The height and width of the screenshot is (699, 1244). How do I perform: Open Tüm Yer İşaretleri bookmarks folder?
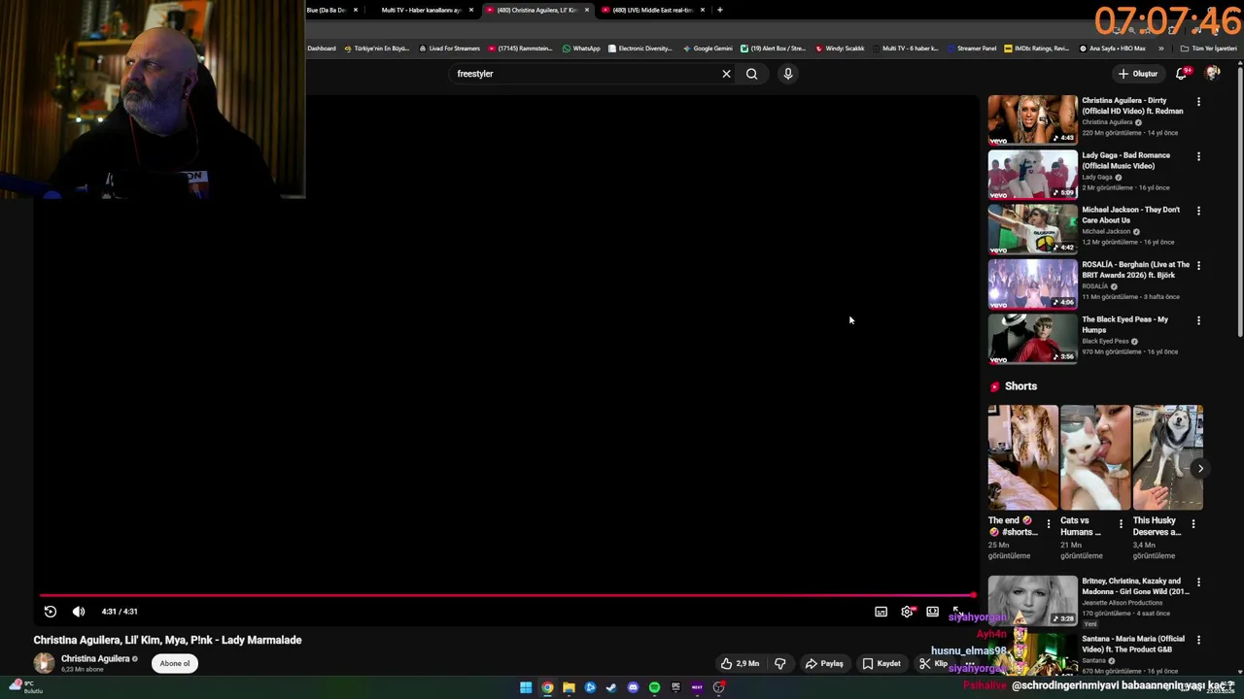click(x=1208, y=49)
